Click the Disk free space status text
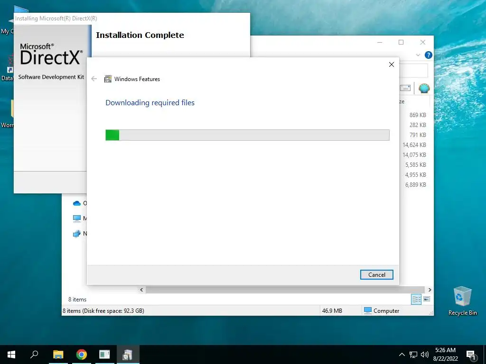The height and width of the screenshot is (364, 486). pyautogui.click(x=103, y=311)
